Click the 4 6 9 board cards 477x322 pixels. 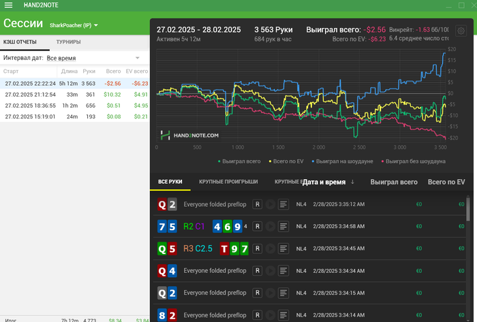click(227, 227)
